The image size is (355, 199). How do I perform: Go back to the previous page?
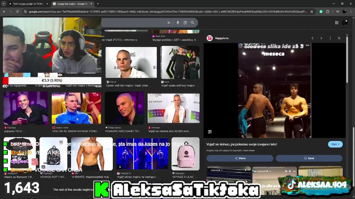click(x=4, y=12)
